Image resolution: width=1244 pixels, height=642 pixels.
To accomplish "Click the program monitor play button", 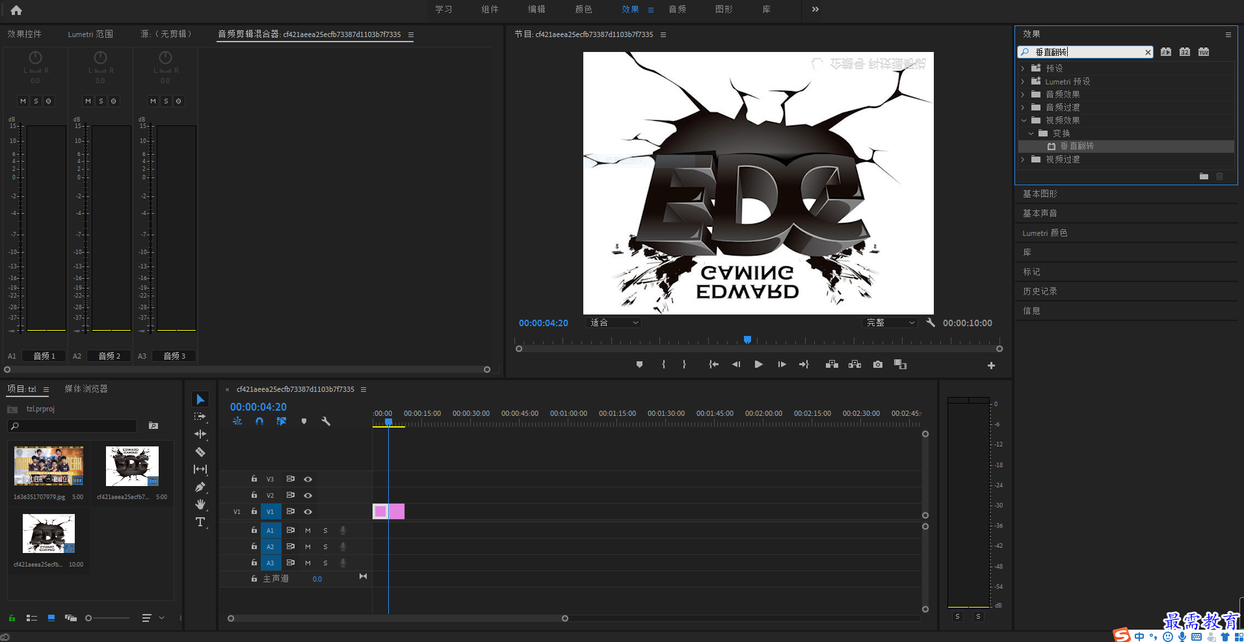I will coord(758,365).
